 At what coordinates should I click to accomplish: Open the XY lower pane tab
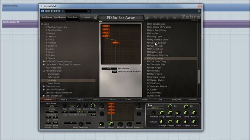pyautogui.click(x=161, y=100)
